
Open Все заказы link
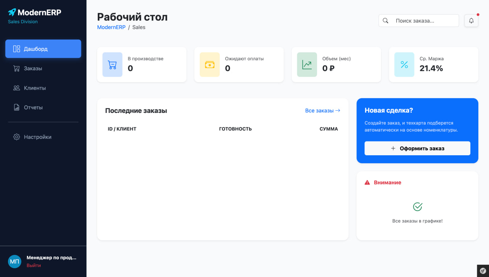pyautogui.click(x=322, y=110)
